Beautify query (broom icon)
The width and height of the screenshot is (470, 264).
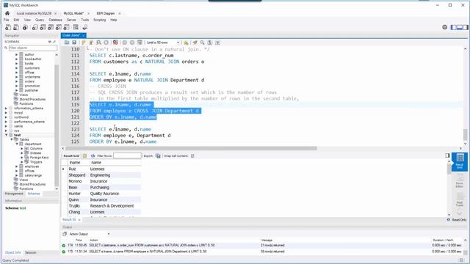[195, 43]
